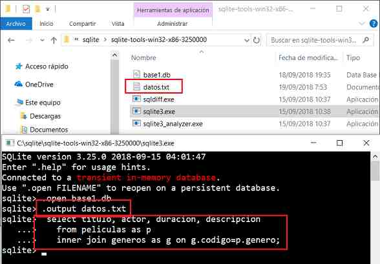Select the datos.txt file
Viewport: 380px width, 264px height.
(156, 87)
